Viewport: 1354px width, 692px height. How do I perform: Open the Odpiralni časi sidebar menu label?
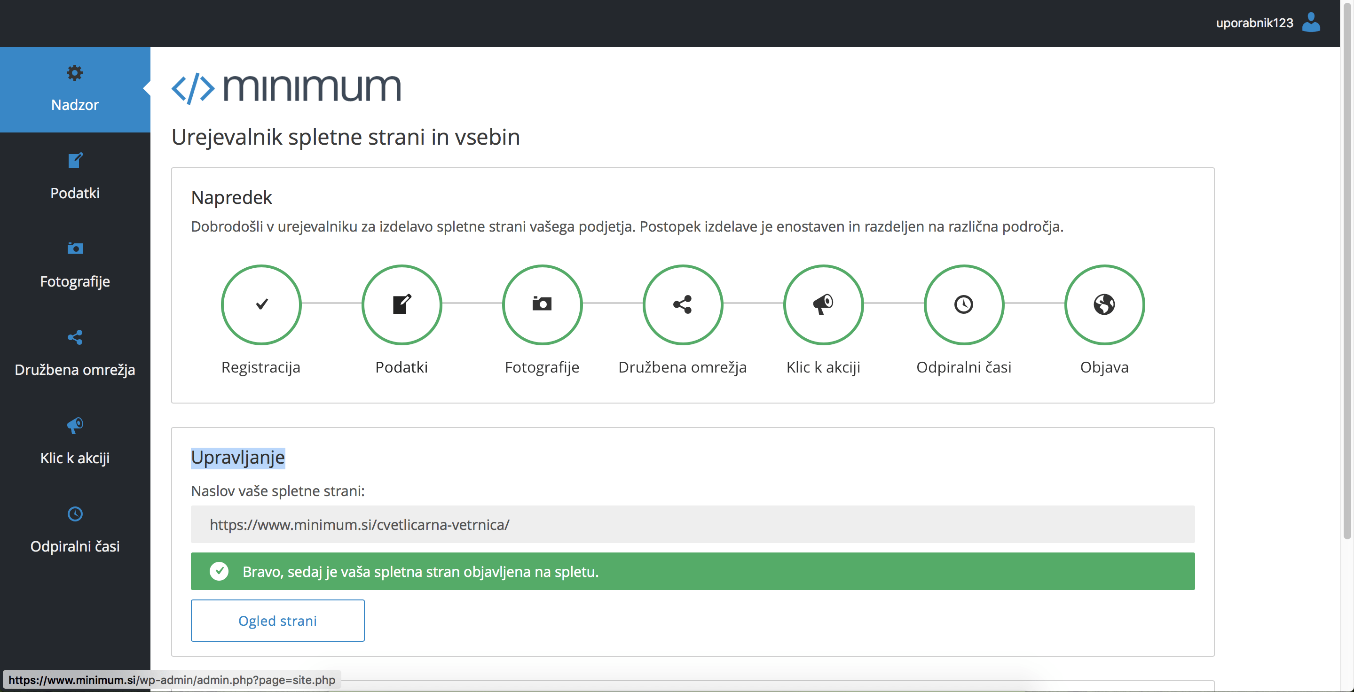[75, 546]
